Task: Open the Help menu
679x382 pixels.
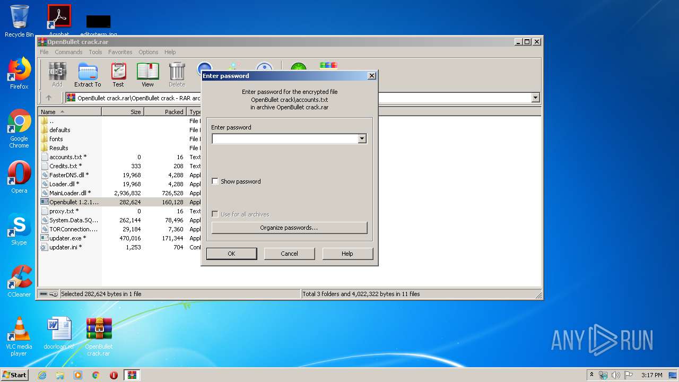Action: (170, 52)
